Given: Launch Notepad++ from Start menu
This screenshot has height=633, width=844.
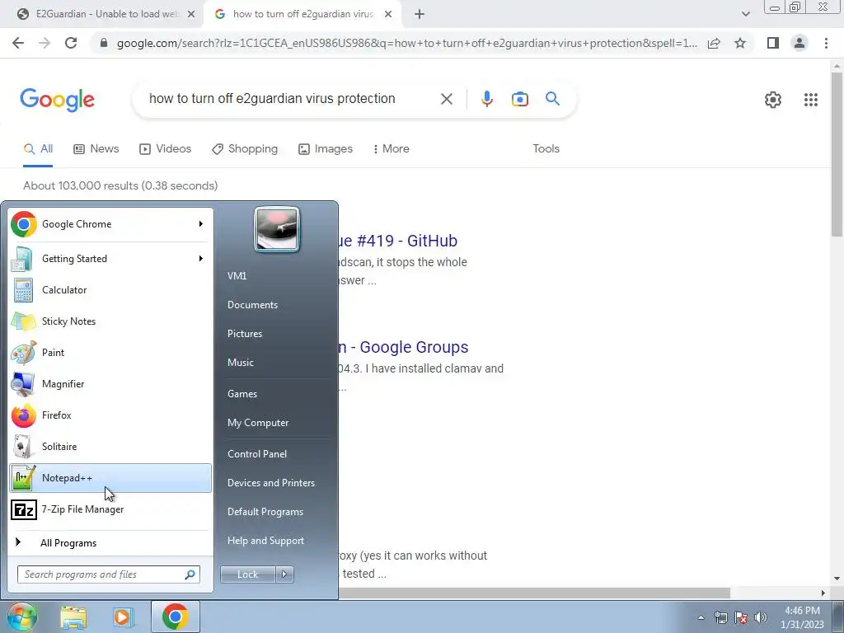Looking at the screenshot, I should [110, 478].
